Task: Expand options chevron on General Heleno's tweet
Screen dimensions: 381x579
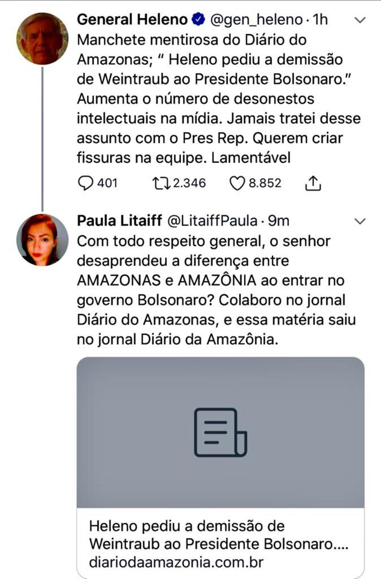Action: point(360,20)
